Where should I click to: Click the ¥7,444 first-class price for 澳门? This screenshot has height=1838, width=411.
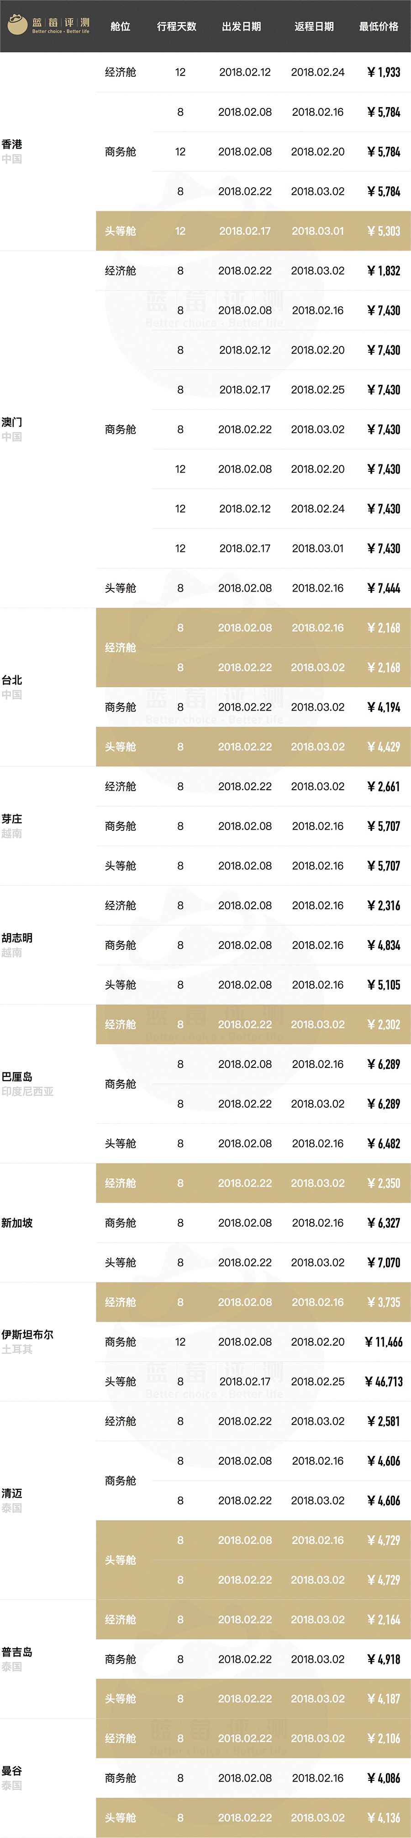tap(383, 588)
